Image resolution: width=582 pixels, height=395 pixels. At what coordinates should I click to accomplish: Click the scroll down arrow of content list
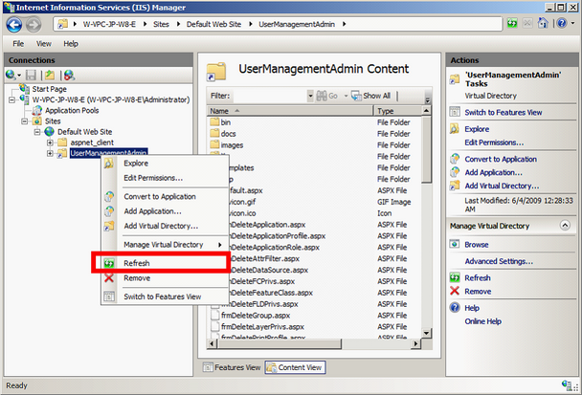point(427,333)
